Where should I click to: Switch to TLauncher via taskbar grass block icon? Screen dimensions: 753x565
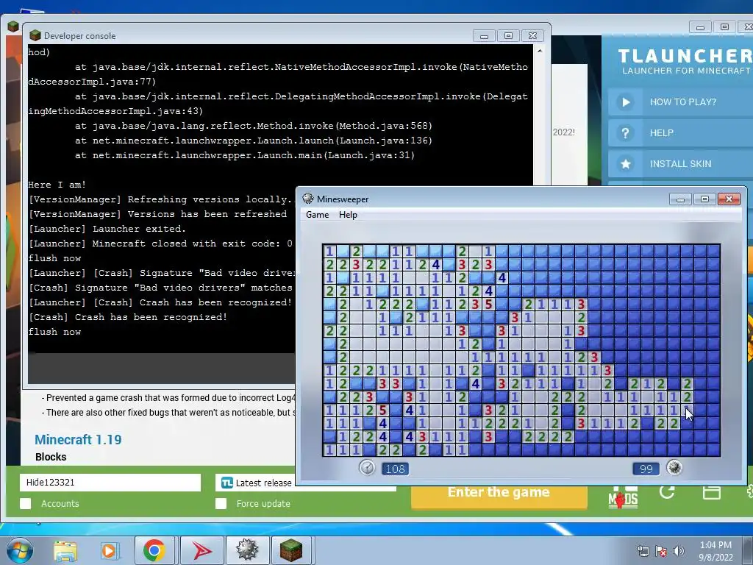point(291,550)
